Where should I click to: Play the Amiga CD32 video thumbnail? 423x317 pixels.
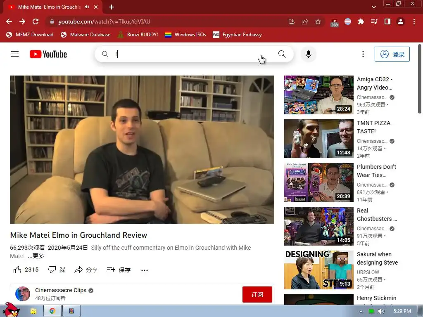[x=318, y=95]
